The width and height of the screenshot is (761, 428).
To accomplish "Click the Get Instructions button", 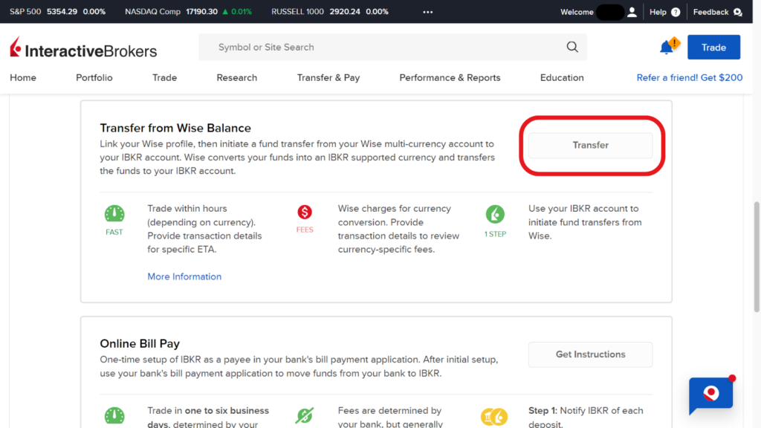I will pyautogui.click(x=589, y=354).
